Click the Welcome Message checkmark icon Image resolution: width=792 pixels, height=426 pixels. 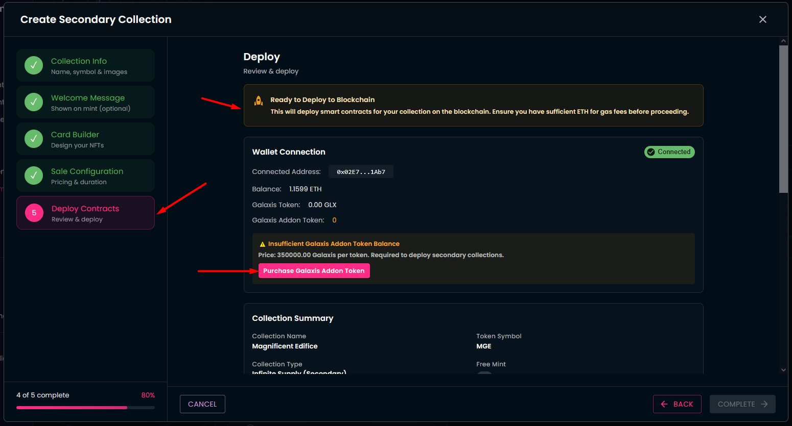[34, 102]
